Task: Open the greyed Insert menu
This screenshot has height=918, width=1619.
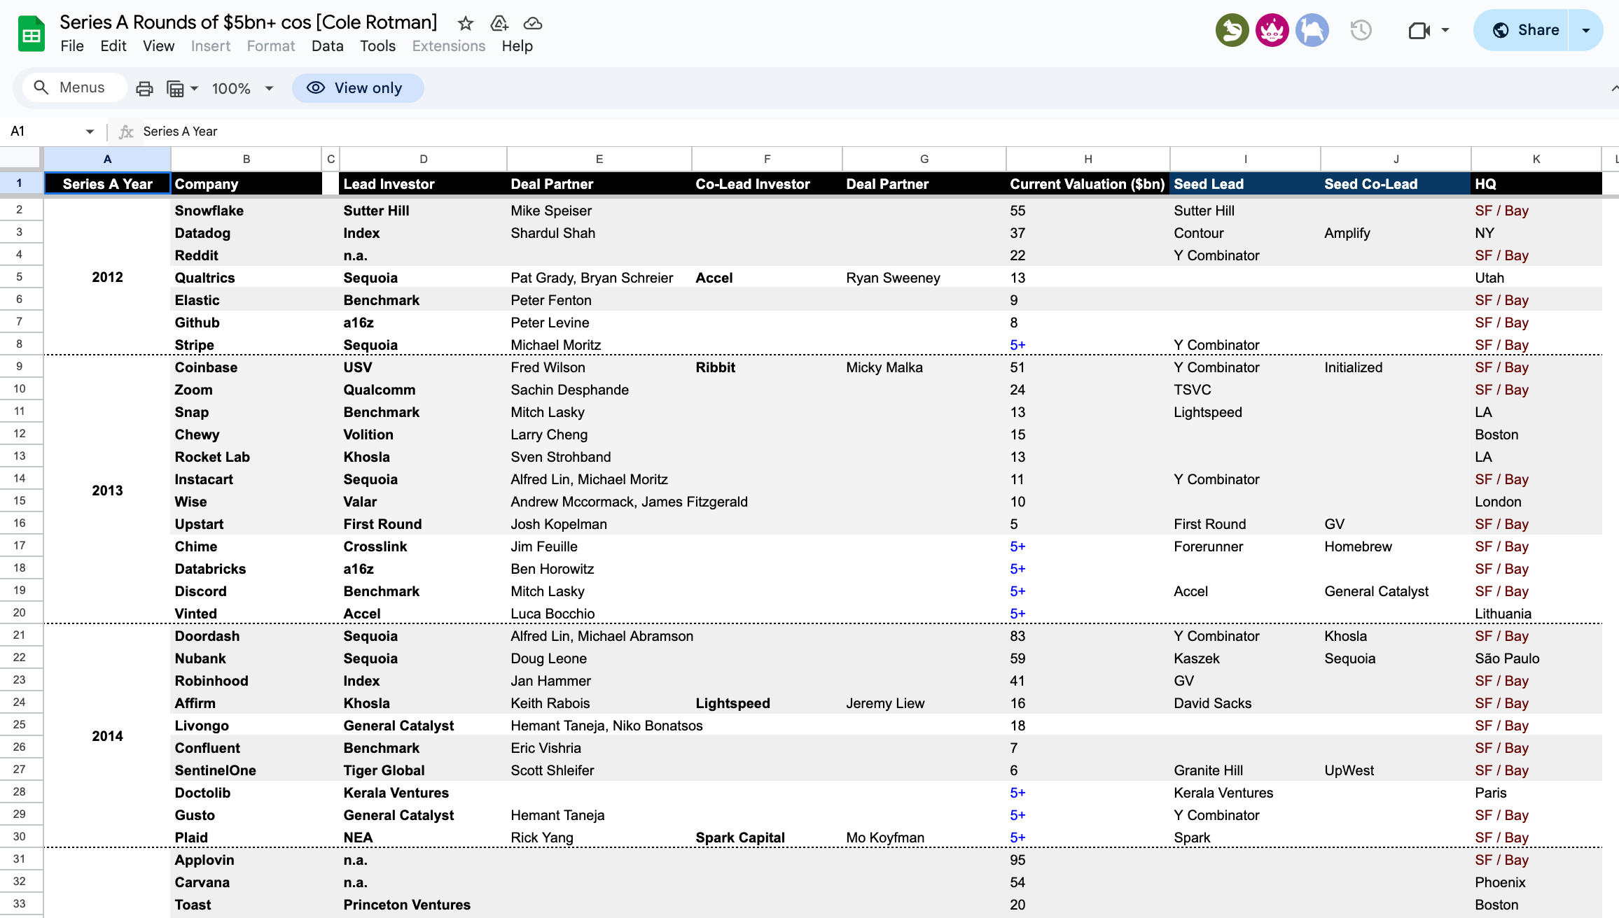Action: [211, 46]
